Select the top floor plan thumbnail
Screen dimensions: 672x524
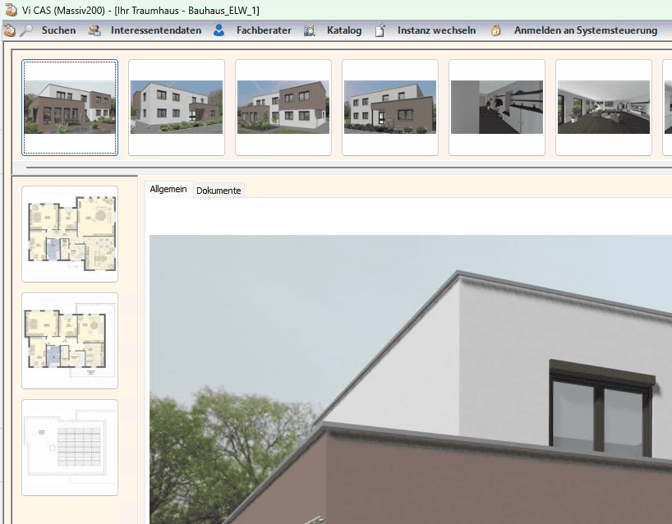70,233
